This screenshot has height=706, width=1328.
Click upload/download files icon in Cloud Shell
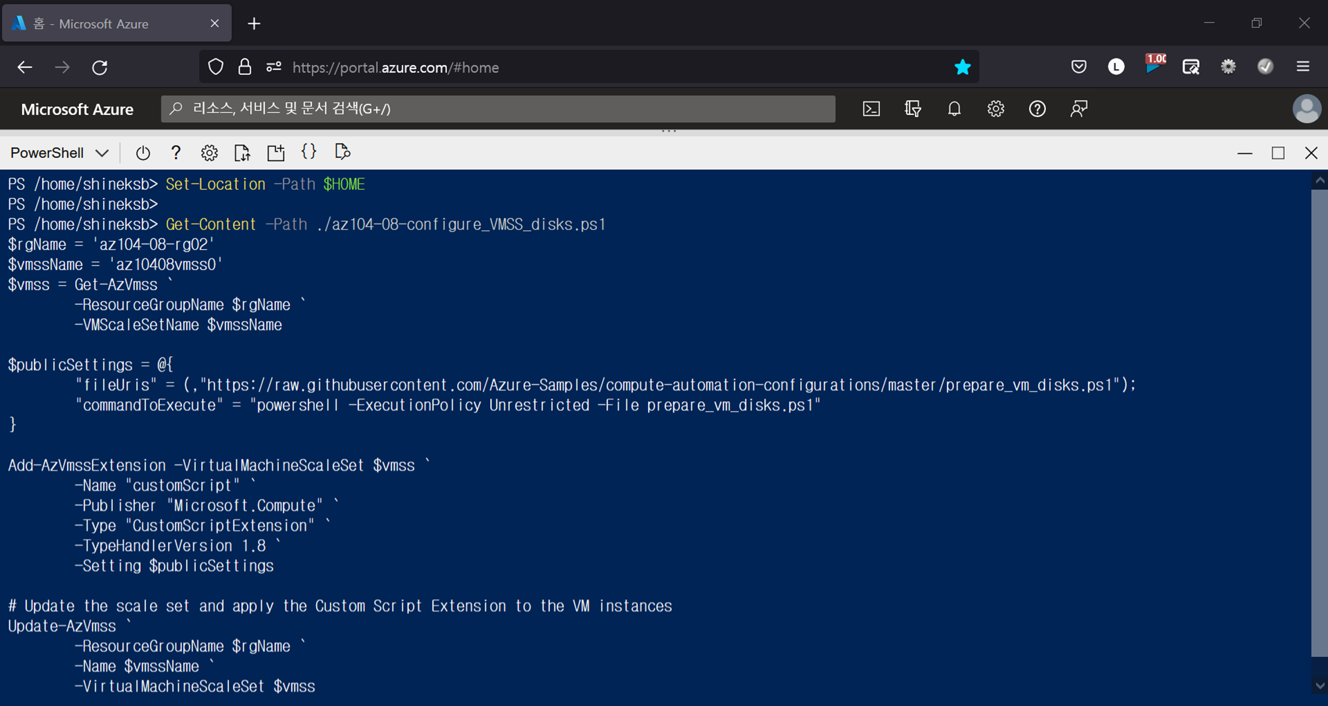[x=242, y=153]
